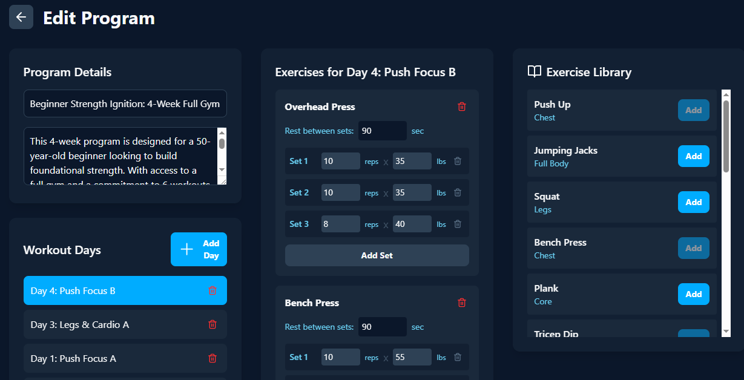Edit the program name field
Screen dimensions: 744x380
coord(125,104)
